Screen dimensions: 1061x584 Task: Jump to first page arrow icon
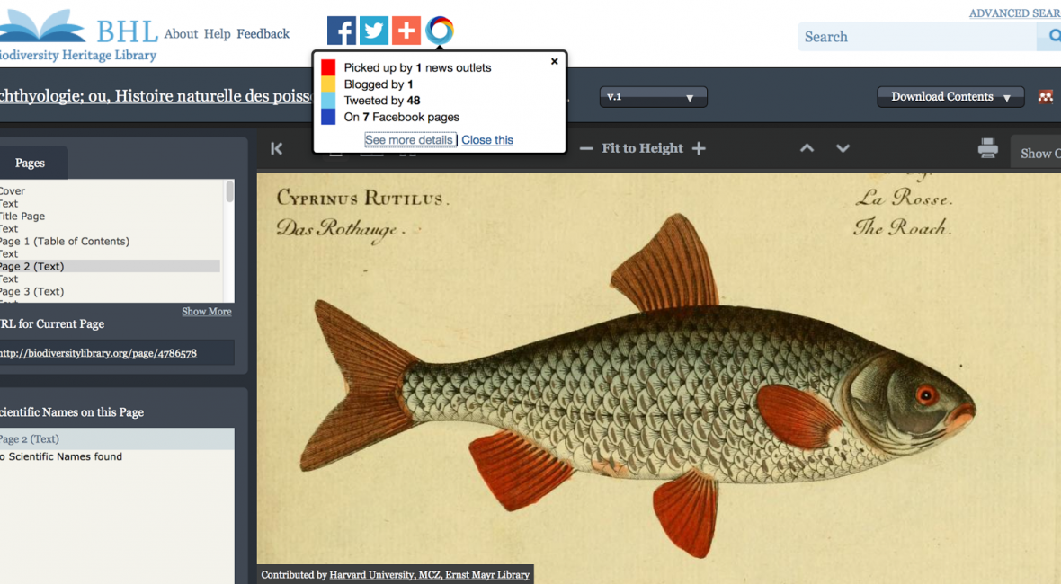[277, 149]
